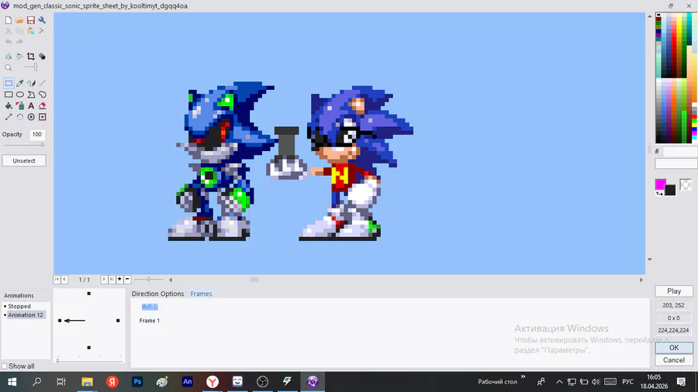Click the Zoom magnifier icon

click(9, 67)
